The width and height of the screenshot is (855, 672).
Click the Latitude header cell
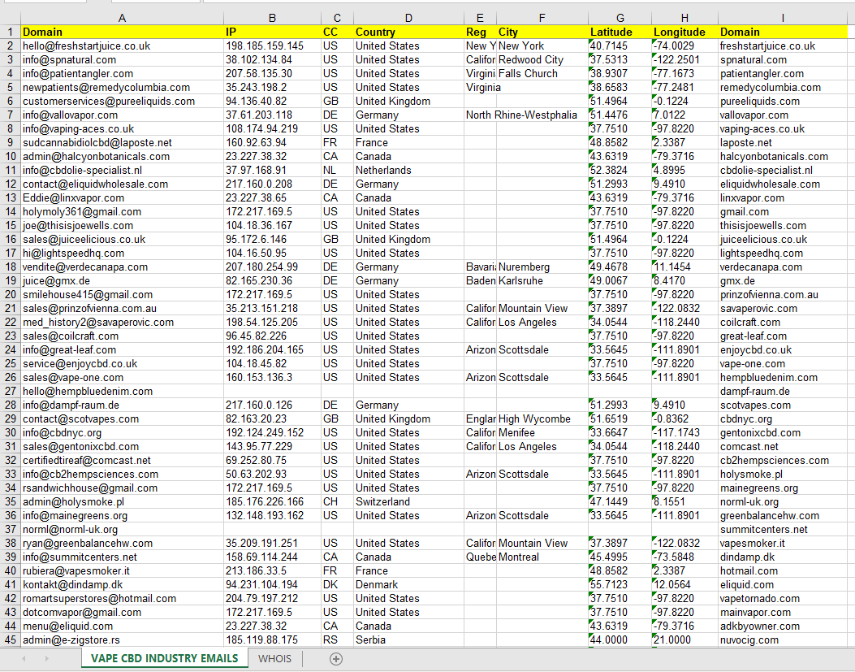pyautogui.click(x=620, y=33)
